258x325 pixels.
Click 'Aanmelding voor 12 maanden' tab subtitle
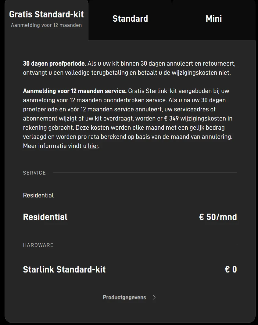(46, 25)
